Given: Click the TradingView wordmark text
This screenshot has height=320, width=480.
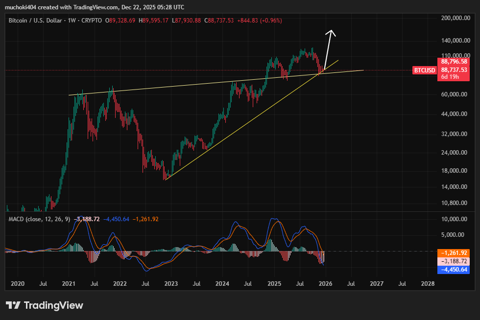Looking at the screenshot, I should pos(53,305).
